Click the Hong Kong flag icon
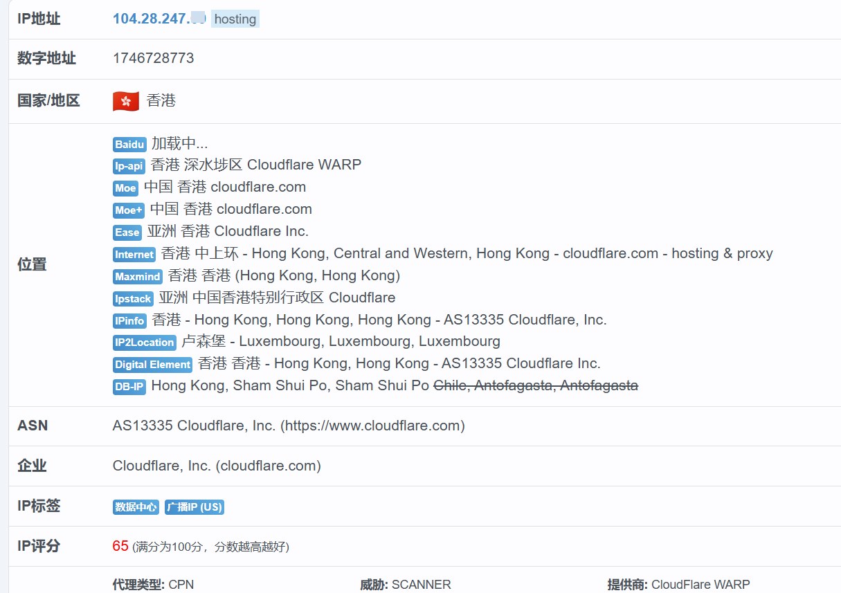841x593 pixels. point(126,101)
